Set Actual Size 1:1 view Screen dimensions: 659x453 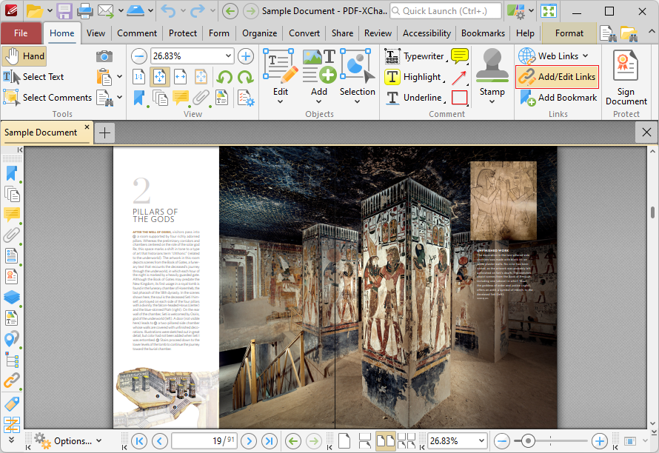pos(138,77)
